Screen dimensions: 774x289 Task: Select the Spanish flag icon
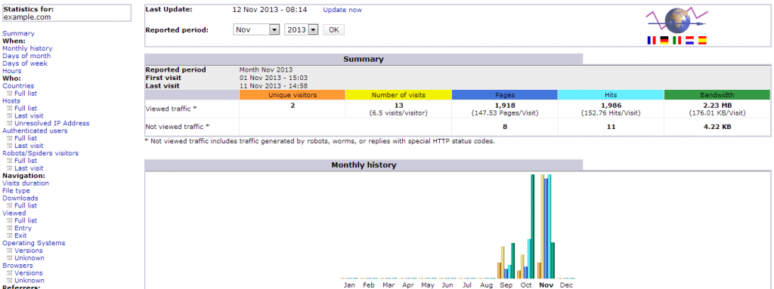(x=702, y=41)
